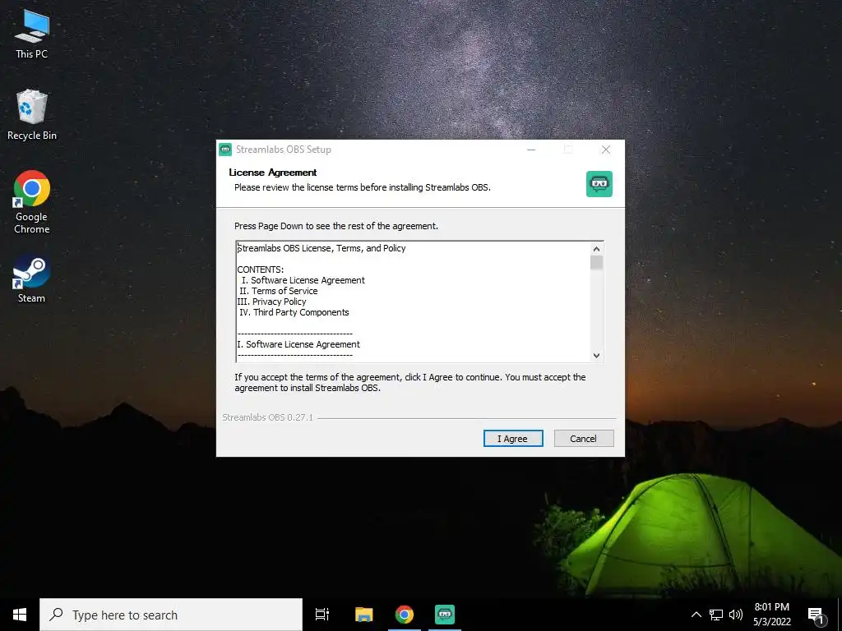
Task: Click the Type here to search box
Action: [x=171, y=615]
